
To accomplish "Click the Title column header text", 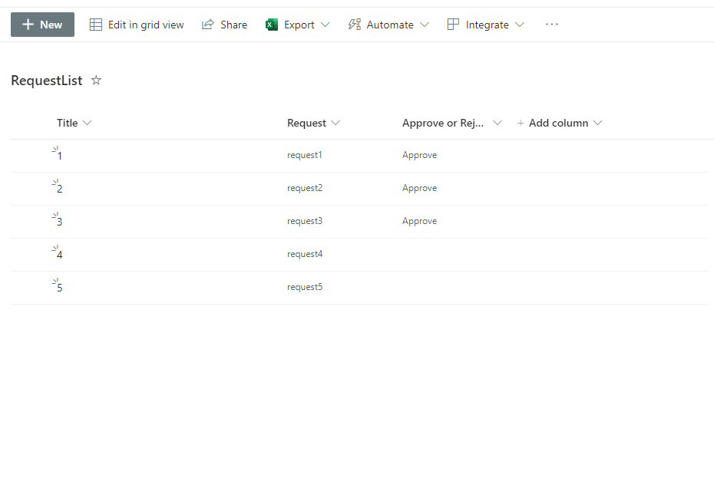I will pos(67,123).
